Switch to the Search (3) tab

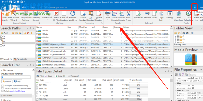pyautogui.click(x=6, y=59)
